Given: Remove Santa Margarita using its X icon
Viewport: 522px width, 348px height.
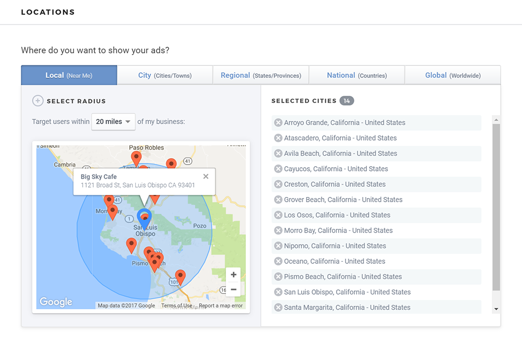Looking at the screenshot, I should coord(278,307).
